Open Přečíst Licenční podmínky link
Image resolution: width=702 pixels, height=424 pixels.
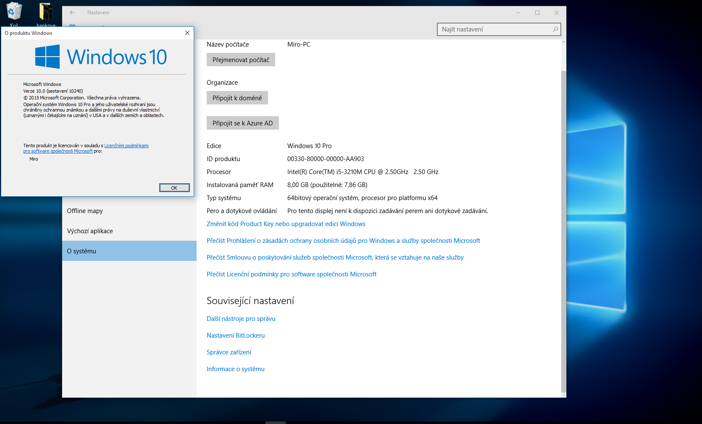coord(292,274)
